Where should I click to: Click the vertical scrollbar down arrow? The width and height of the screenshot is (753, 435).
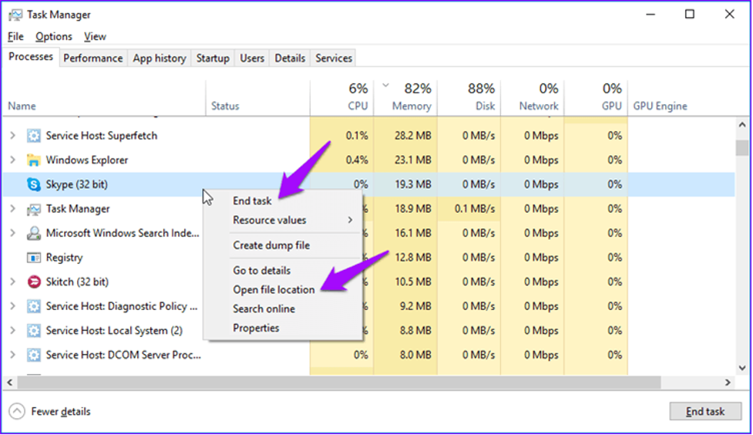tap(742, 369)
